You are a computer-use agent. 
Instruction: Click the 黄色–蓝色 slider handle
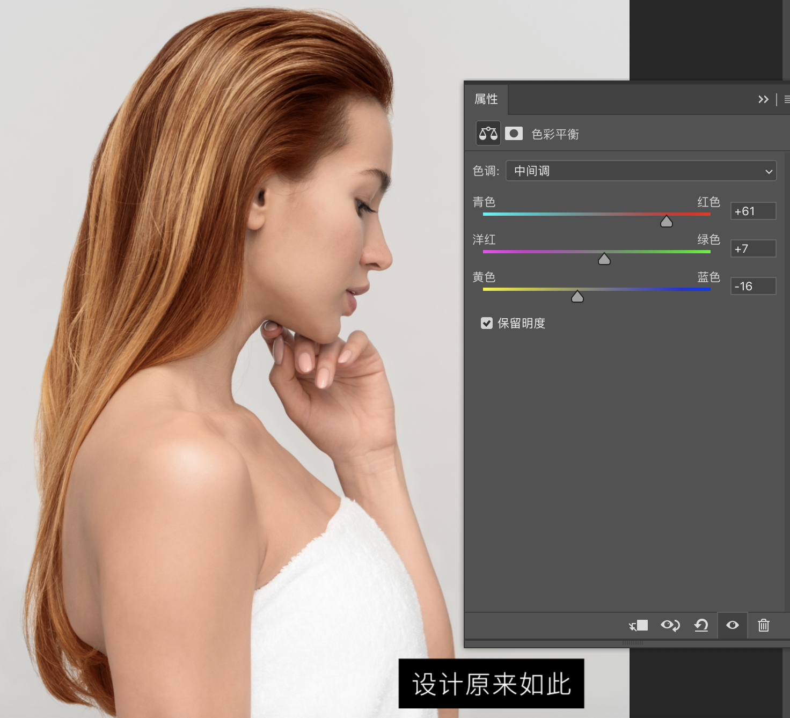(x=577, y=297)
